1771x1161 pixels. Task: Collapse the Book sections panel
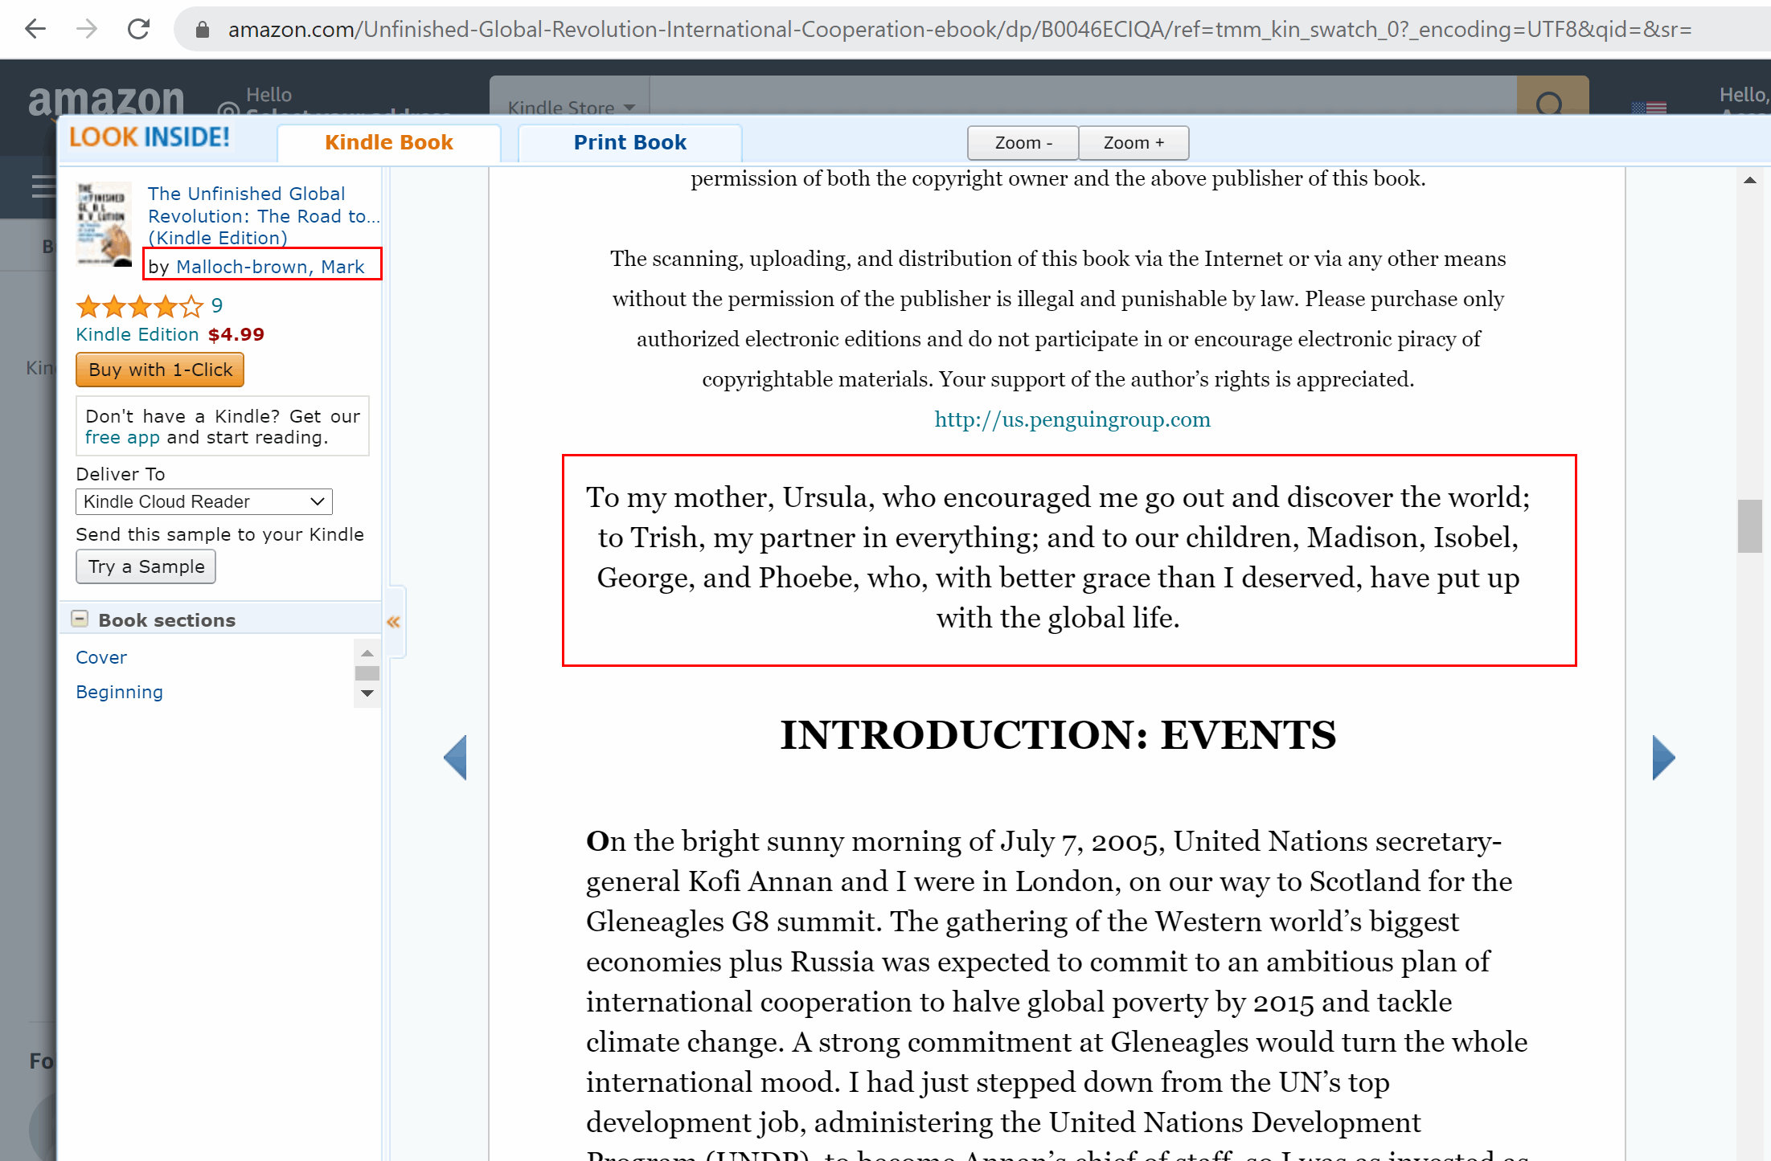click(x=80, y=619)
